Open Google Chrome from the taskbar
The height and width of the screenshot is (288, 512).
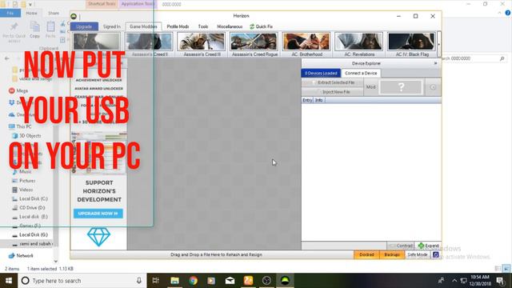pos(193,281)
